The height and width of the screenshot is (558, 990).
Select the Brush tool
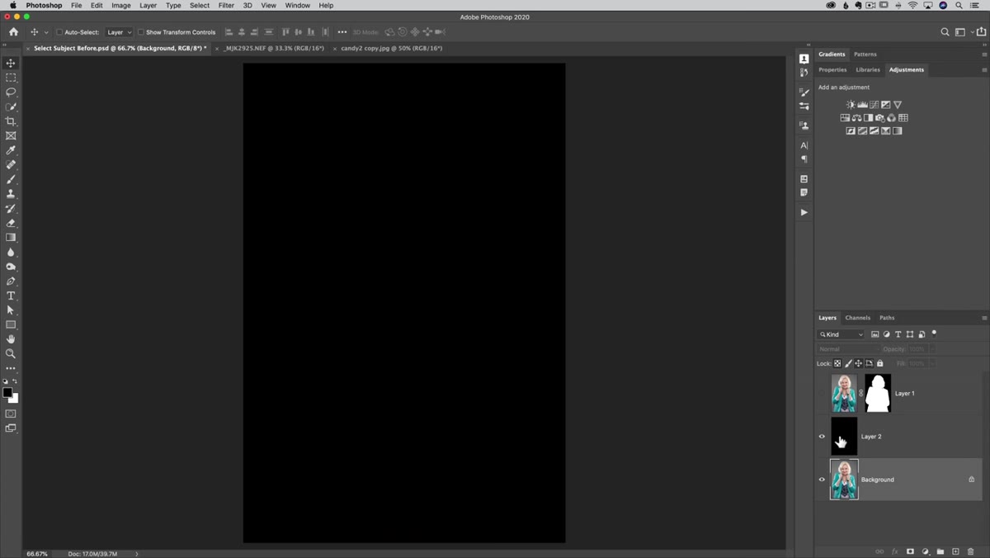tap(11, 179)
